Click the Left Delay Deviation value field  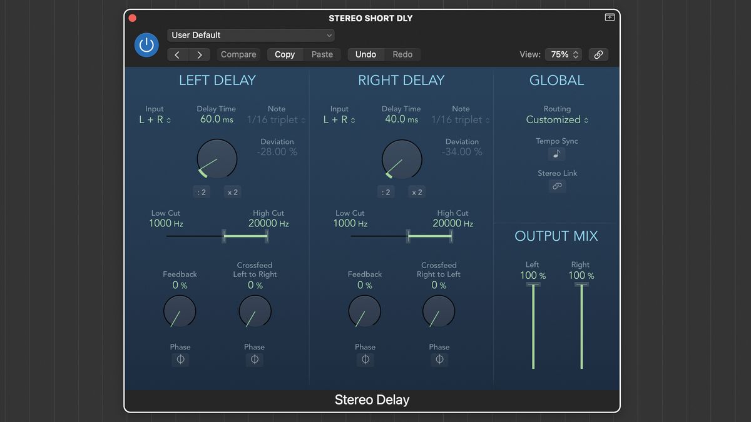(x=277, y=151)
